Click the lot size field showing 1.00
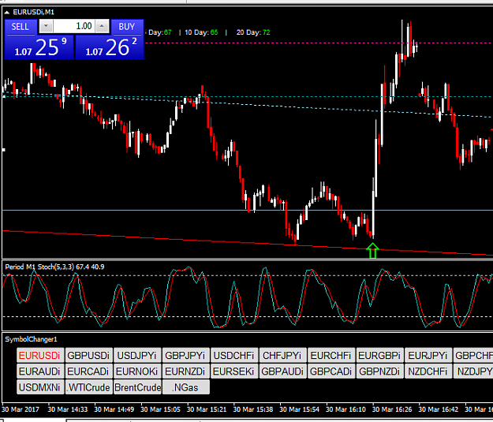Image resolution: width=493 pixels, height=422 pixels. click(x=74, y=26)
